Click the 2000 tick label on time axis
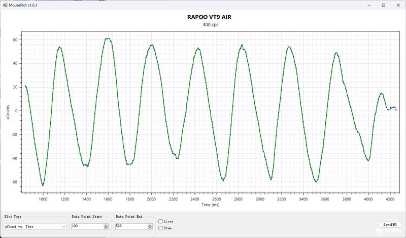 pyautogui.click(x=151, y=199)
